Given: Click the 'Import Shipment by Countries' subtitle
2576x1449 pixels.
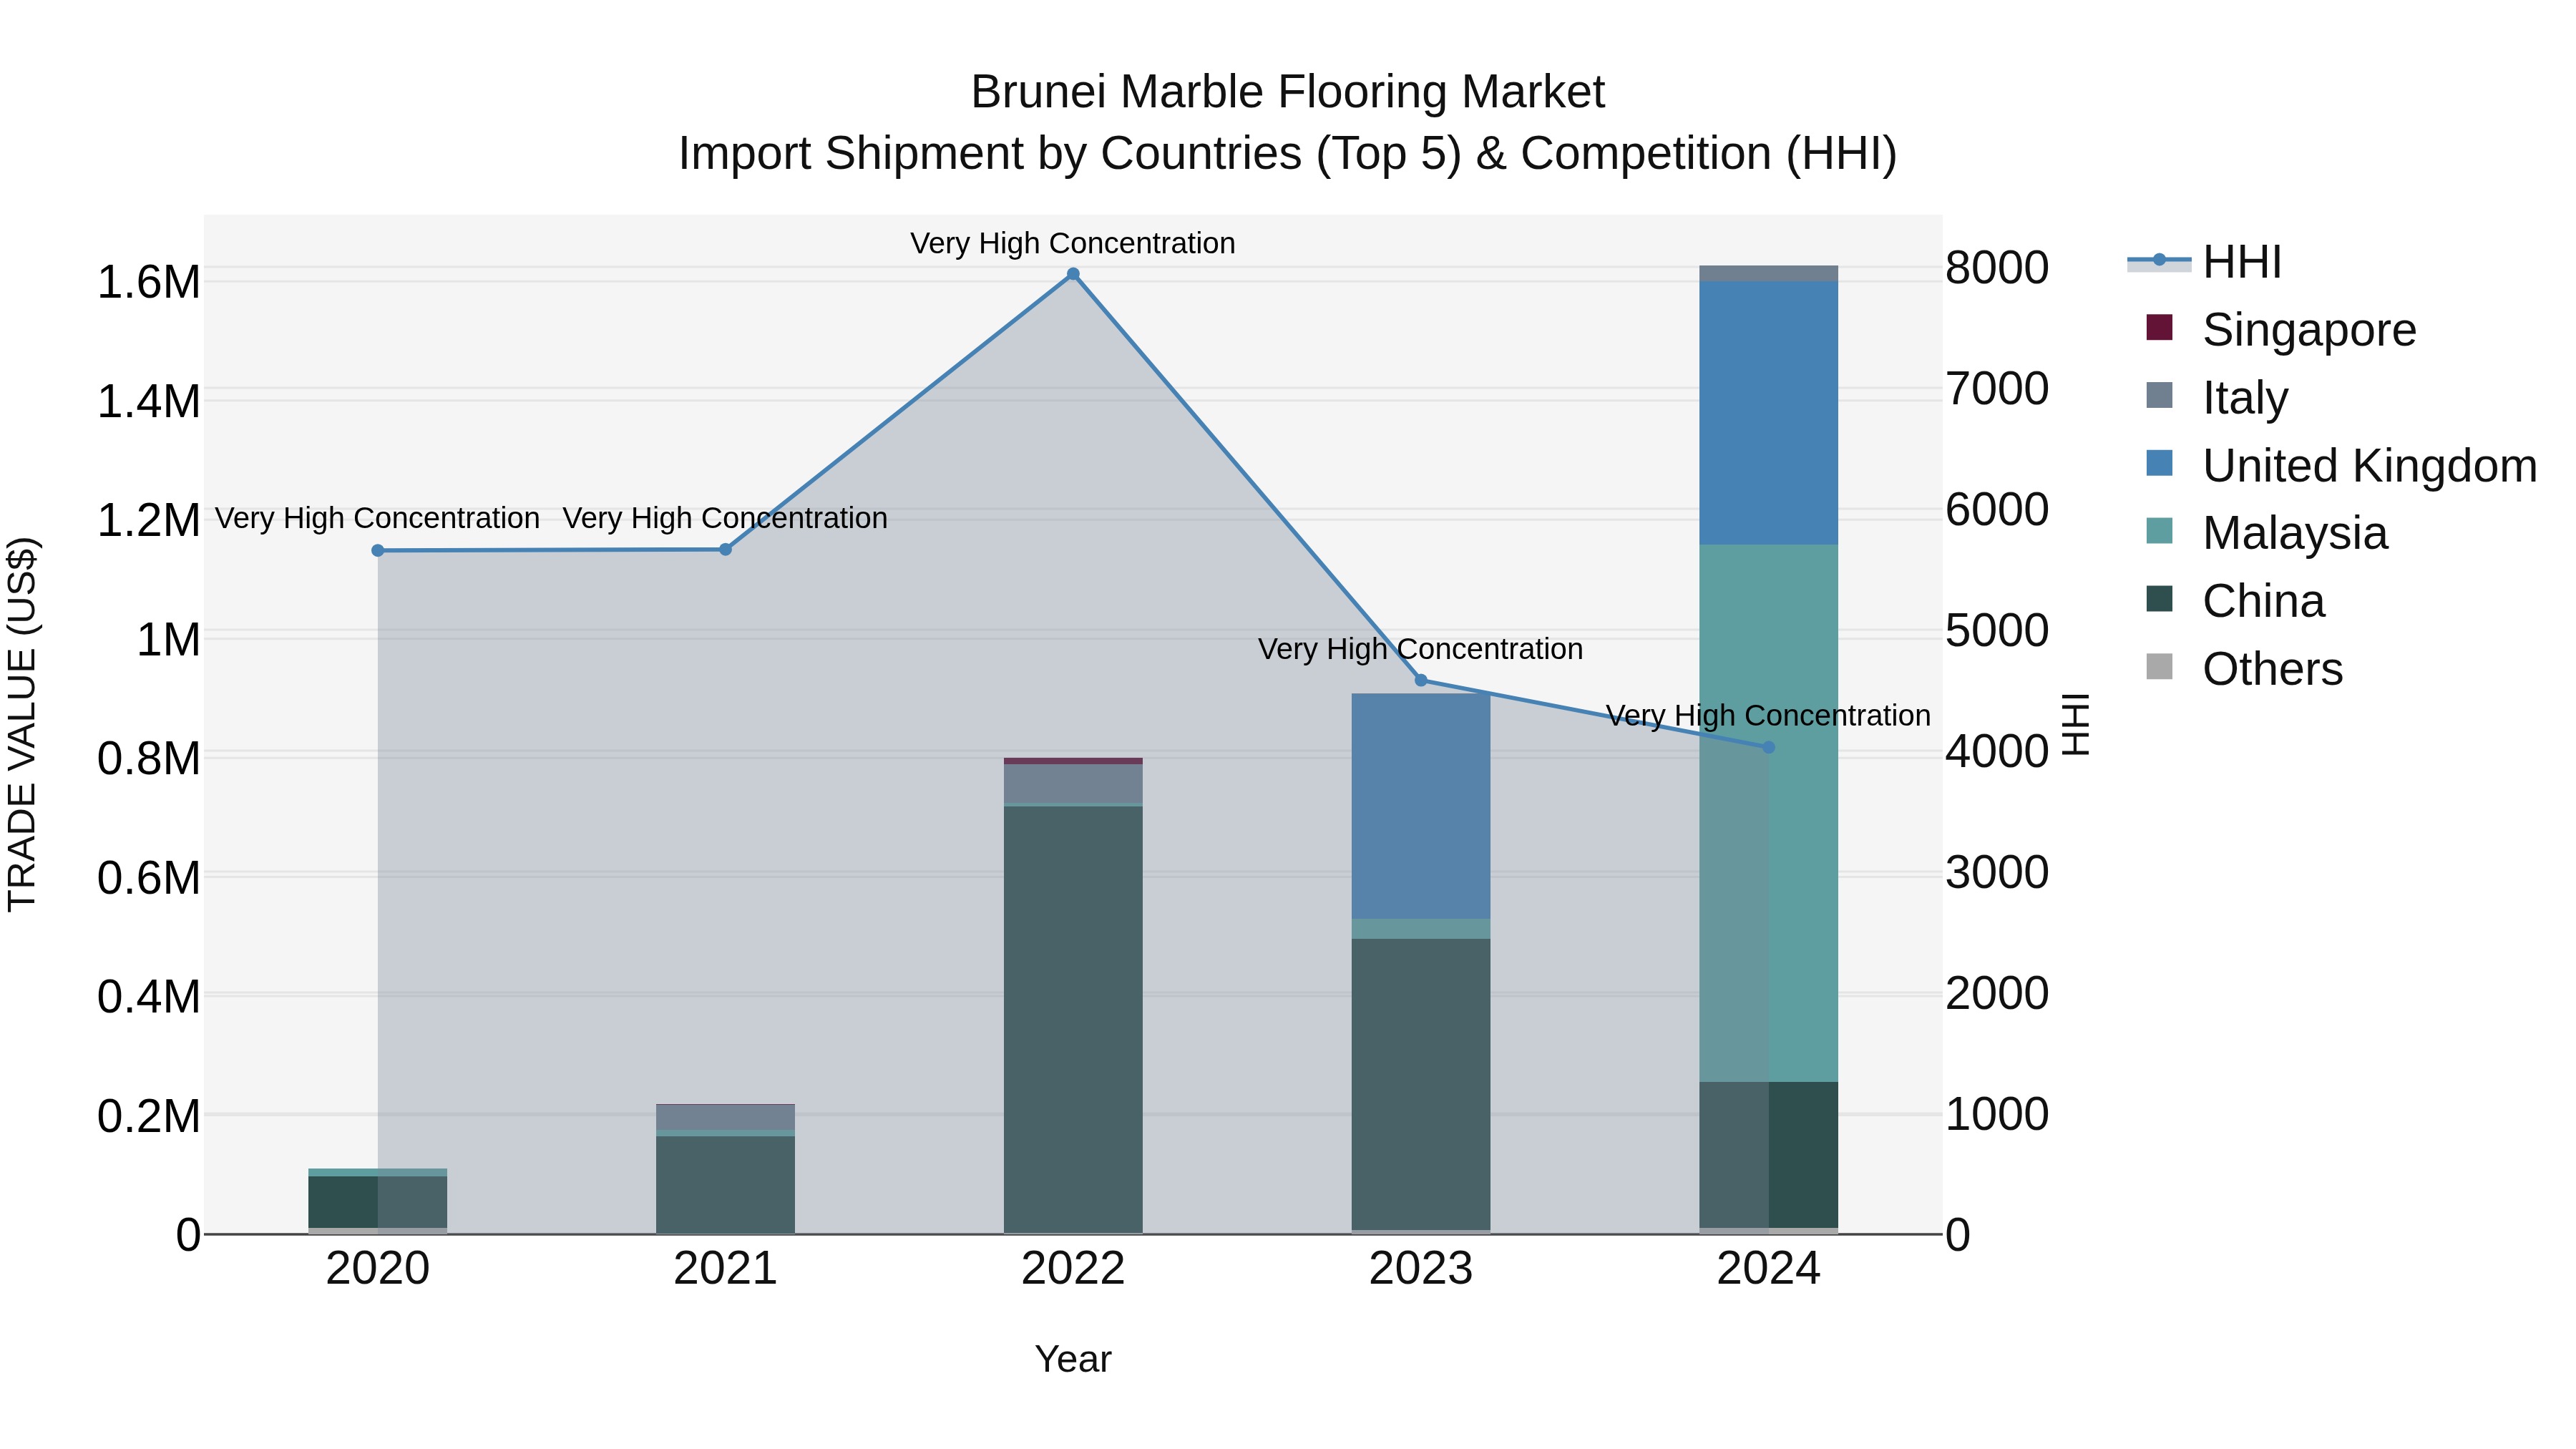Looking at the screenshot, I should coord(1288,154).
